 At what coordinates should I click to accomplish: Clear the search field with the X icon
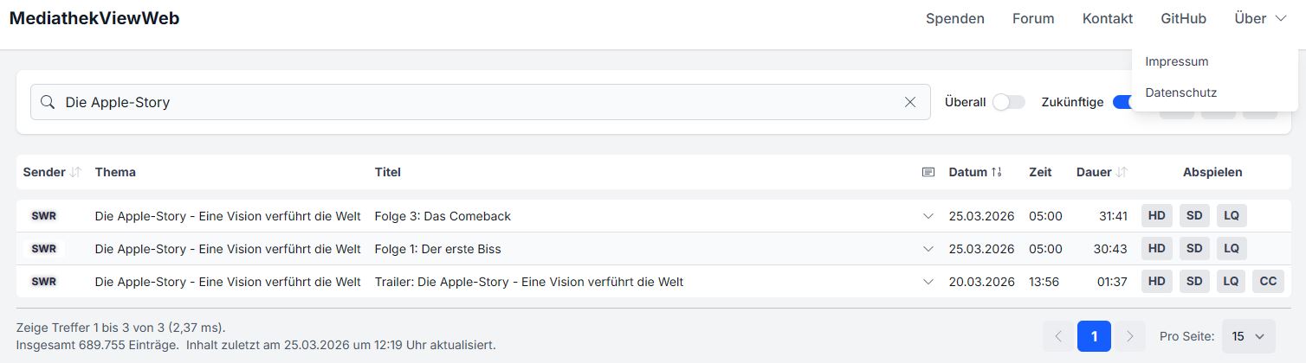tap(910, 102)
